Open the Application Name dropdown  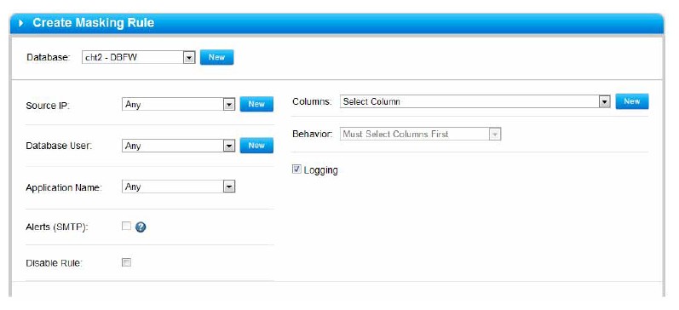point(178,187)
